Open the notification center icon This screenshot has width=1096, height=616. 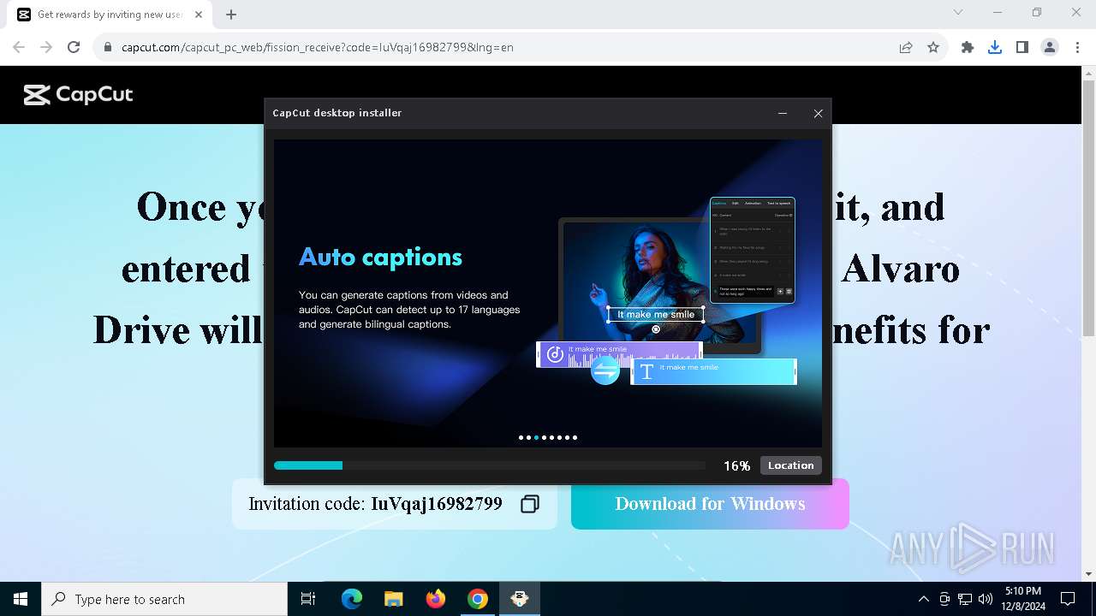1068,599
